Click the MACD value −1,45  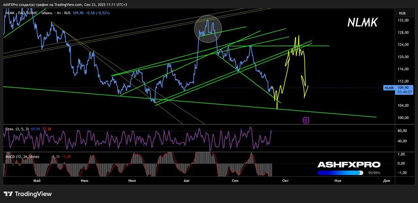pos(66,157)
